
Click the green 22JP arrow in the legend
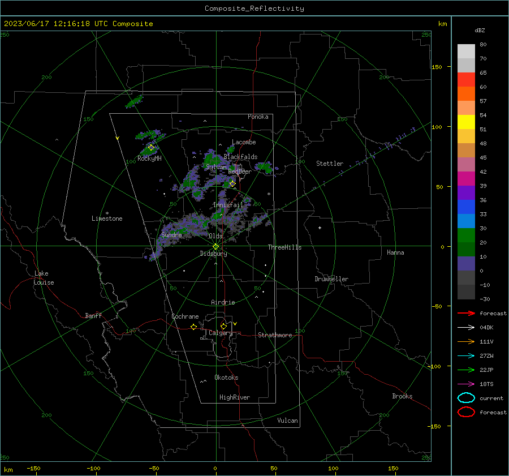tap(466, 370)
